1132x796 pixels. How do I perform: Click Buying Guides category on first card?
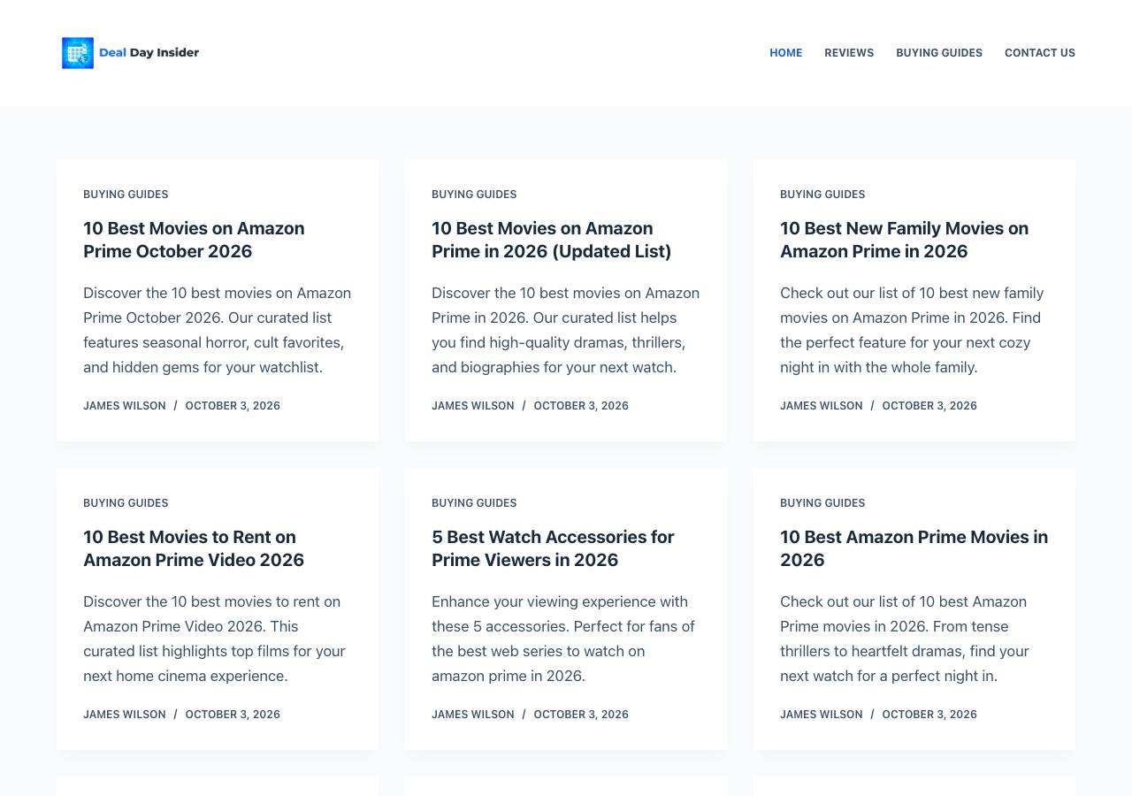(126, 195)
